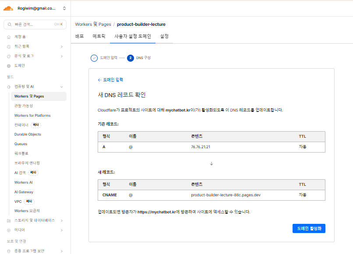Screen dimensions: 353x254
Task: Select the 사용자 설정 도메인 tab
Action: [x=133, y=36]
